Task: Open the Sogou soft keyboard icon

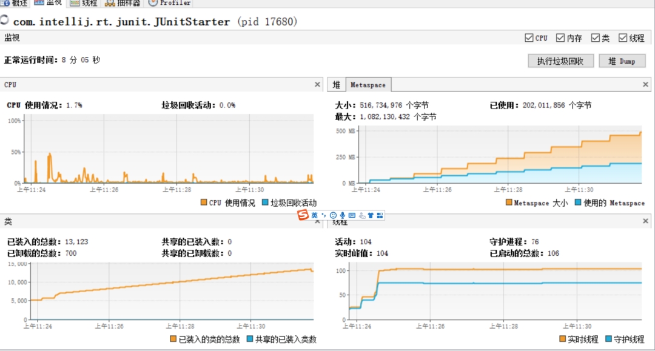Action: click(352, 215)
